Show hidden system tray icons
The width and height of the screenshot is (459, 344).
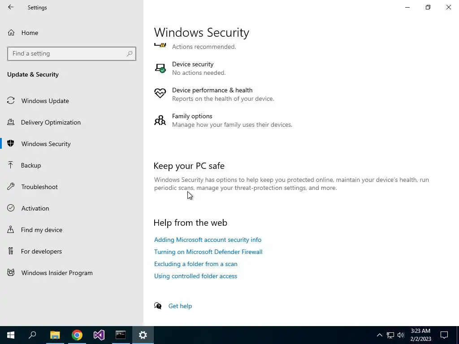pyautogui.click(x=379, y=335)
